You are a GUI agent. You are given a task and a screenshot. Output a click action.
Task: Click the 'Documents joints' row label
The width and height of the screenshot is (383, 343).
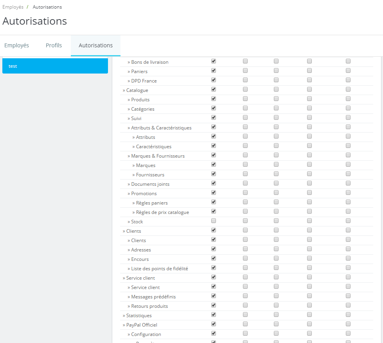(150, 184)
